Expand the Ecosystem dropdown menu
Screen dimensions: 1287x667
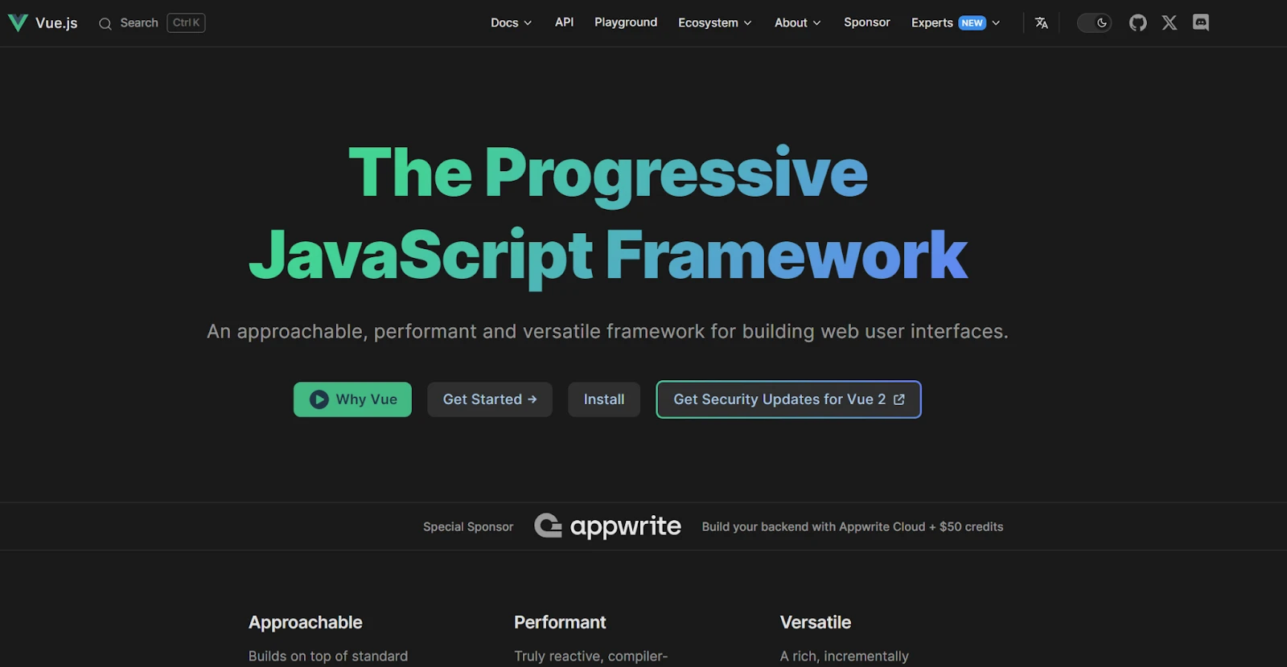(714, 23)
